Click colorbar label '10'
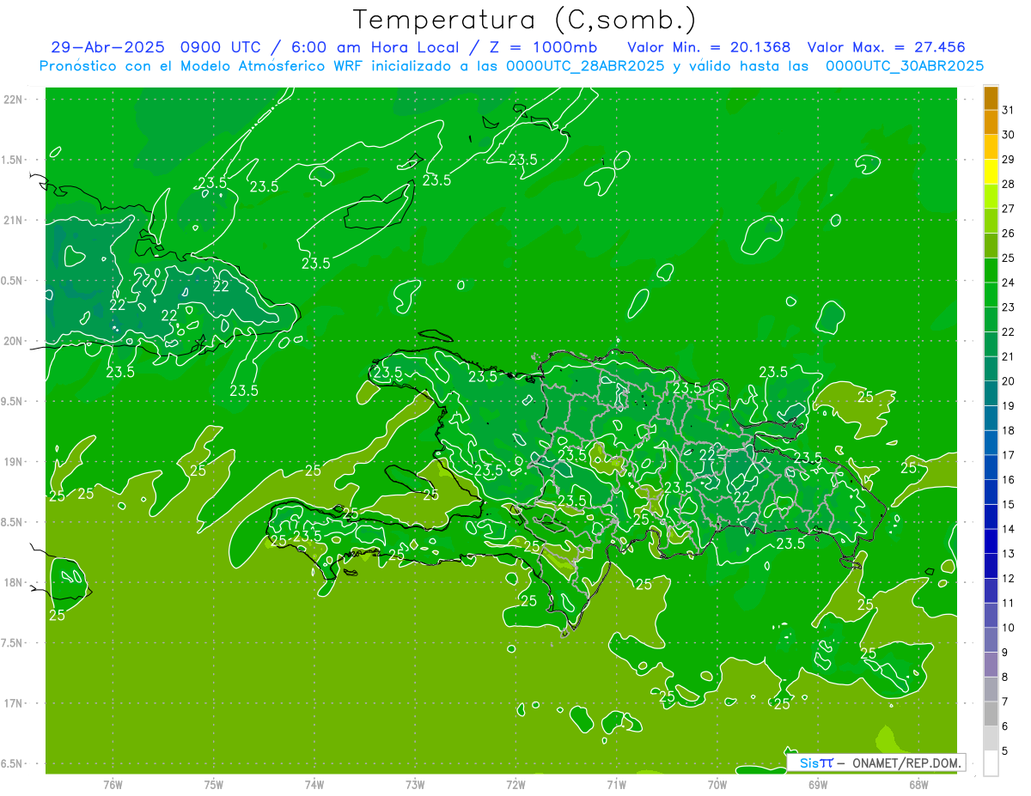The width and height of the screenshot is (1031, 796). click(1009, 628)
